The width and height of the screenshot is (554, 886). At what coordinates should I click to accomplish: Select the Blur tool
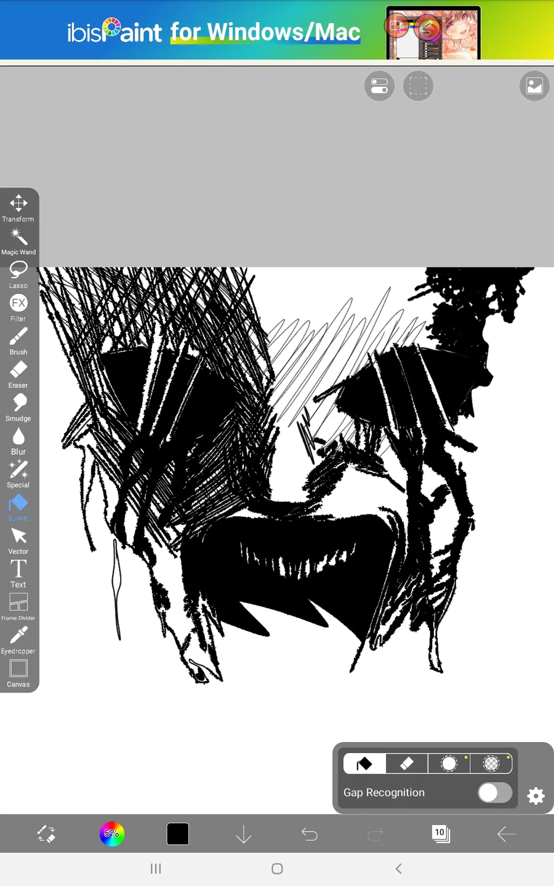point(18,441)
